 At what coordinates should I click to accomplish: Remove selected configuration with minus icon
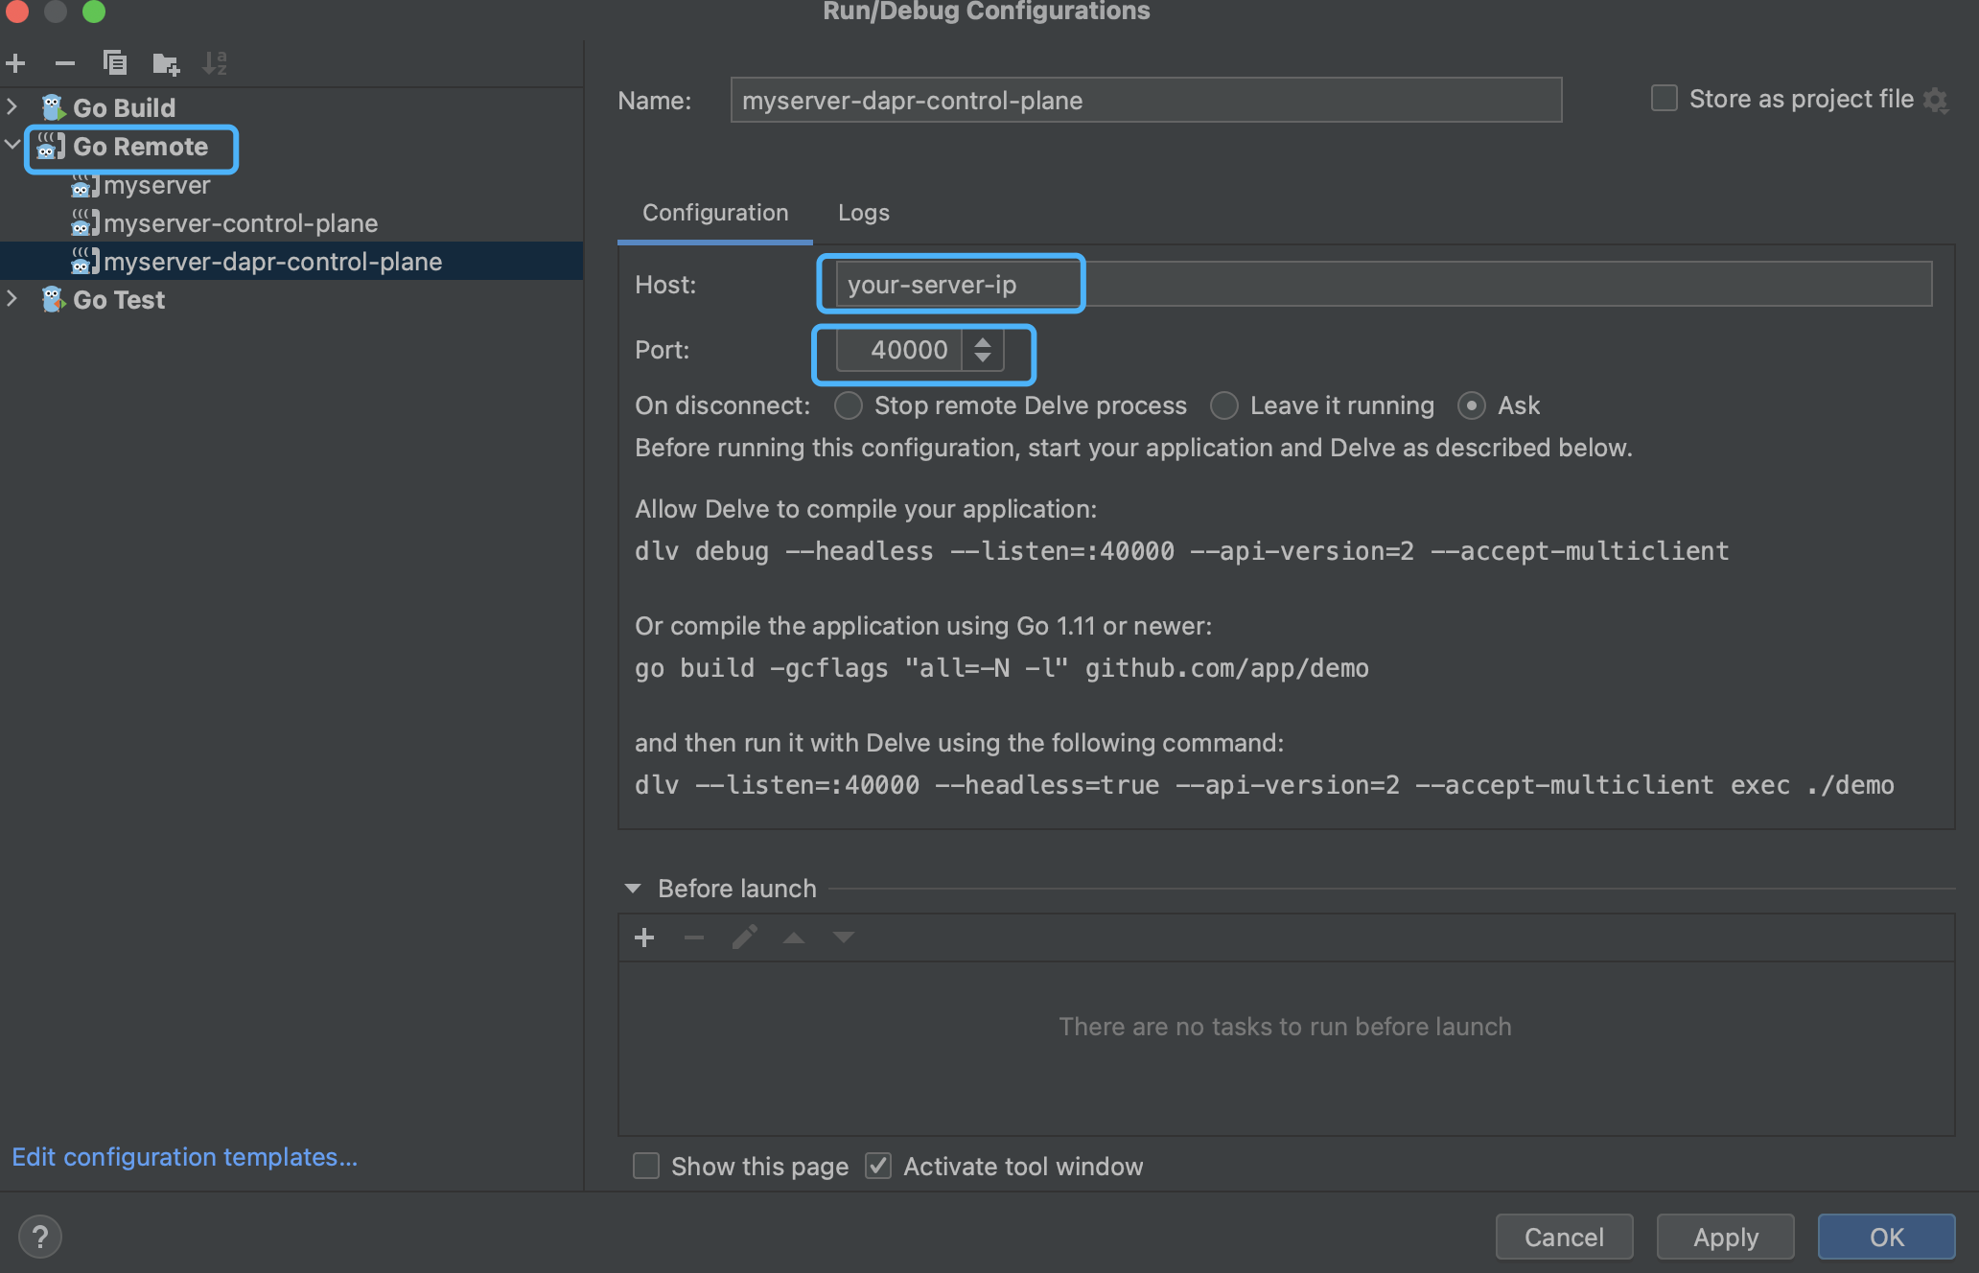coord(65,64)
